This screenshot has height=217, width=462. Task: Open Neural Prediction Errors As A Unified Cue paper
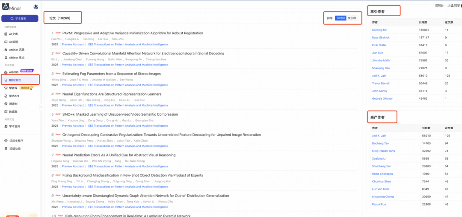[x=119, y=155]
